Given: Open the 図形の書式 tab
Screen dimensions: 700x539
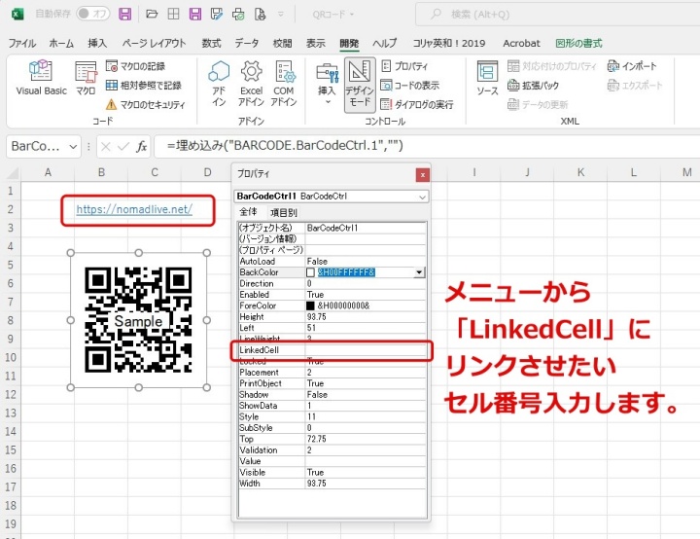Looking at the screenshot, I should point(578,44).
